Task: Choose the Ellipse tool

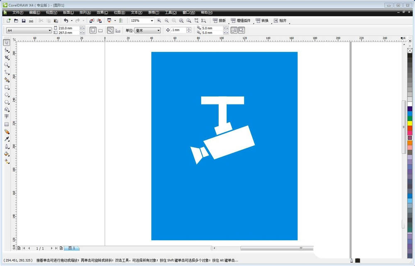Action: pos(7,95)
